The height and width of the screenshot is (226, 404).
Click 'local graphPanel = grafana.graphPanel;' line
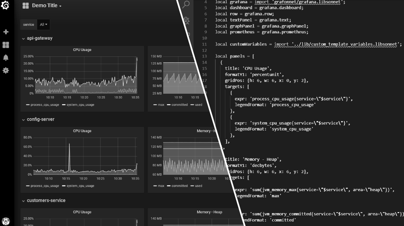pos(262,26)
